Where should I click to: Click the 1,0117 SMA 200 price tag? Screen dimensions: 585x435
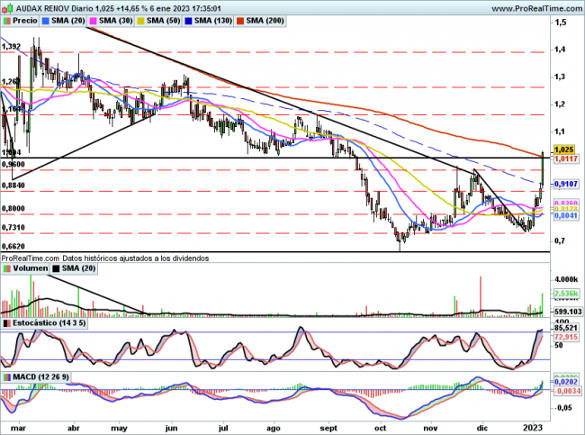[563, 159]
